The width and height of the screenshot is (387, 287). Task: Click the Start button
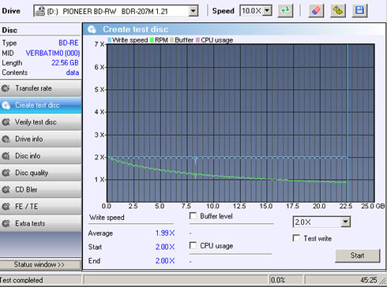[x=358, y=255]
